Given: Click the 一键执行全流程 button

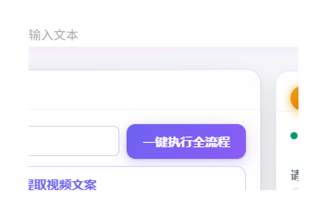Looking at the screenshot, I should [x=186, y=141].
